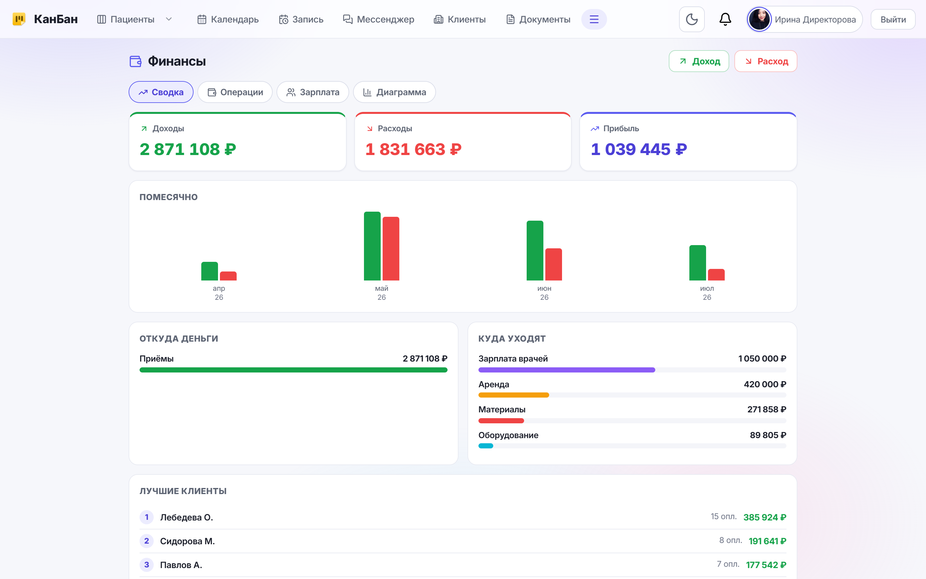The height and width of the screenshot is (579, 926).
Task: Open the Мессенджер chat icon link
Action: (348, 19)
